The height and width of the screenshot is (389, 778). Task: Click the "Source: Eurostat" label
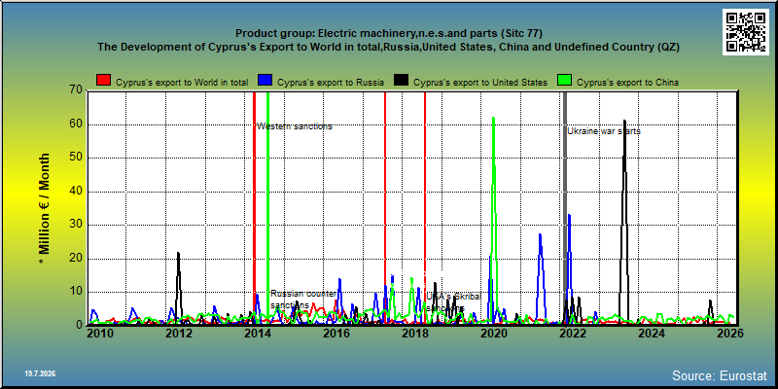click(x=720, y=374)
